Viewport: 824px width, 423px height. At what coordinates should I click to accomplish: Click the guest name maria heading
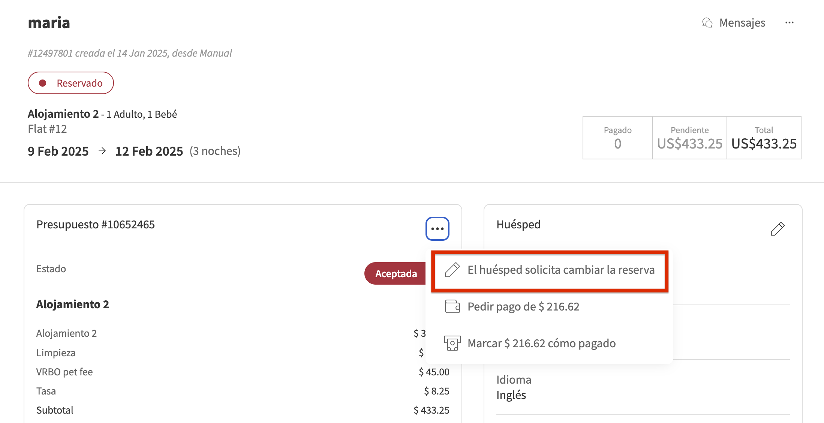pos(49,22)
